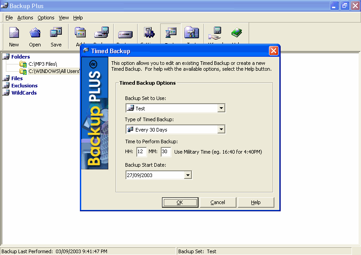Screen dimensions: 361x255
Task: Click the Backup Plus logo banner image
Action: (x=95, y=113)
